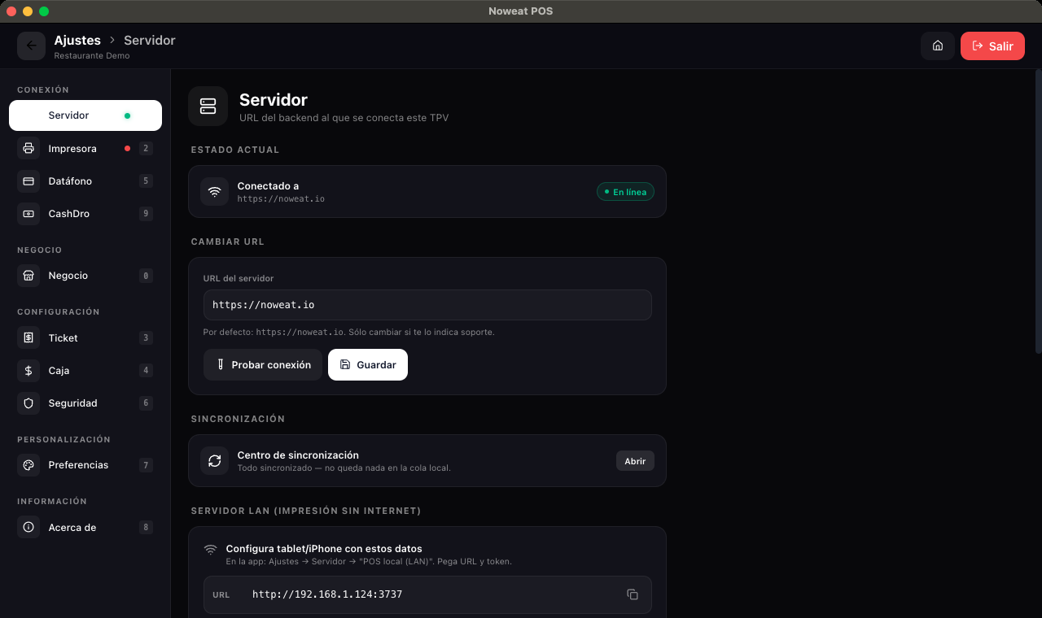Click the page scrollbar at right edge
Image resolution: width=1042 pixels, height=618 pixels.
click(1038, 211)
